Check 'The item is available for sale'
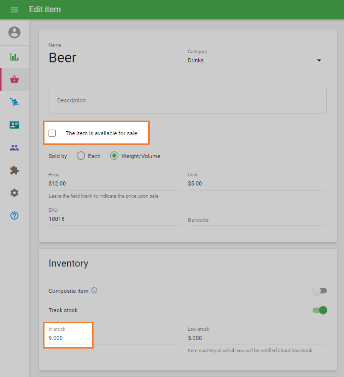This screenshot has height=377, width=344. pos(52,133)
